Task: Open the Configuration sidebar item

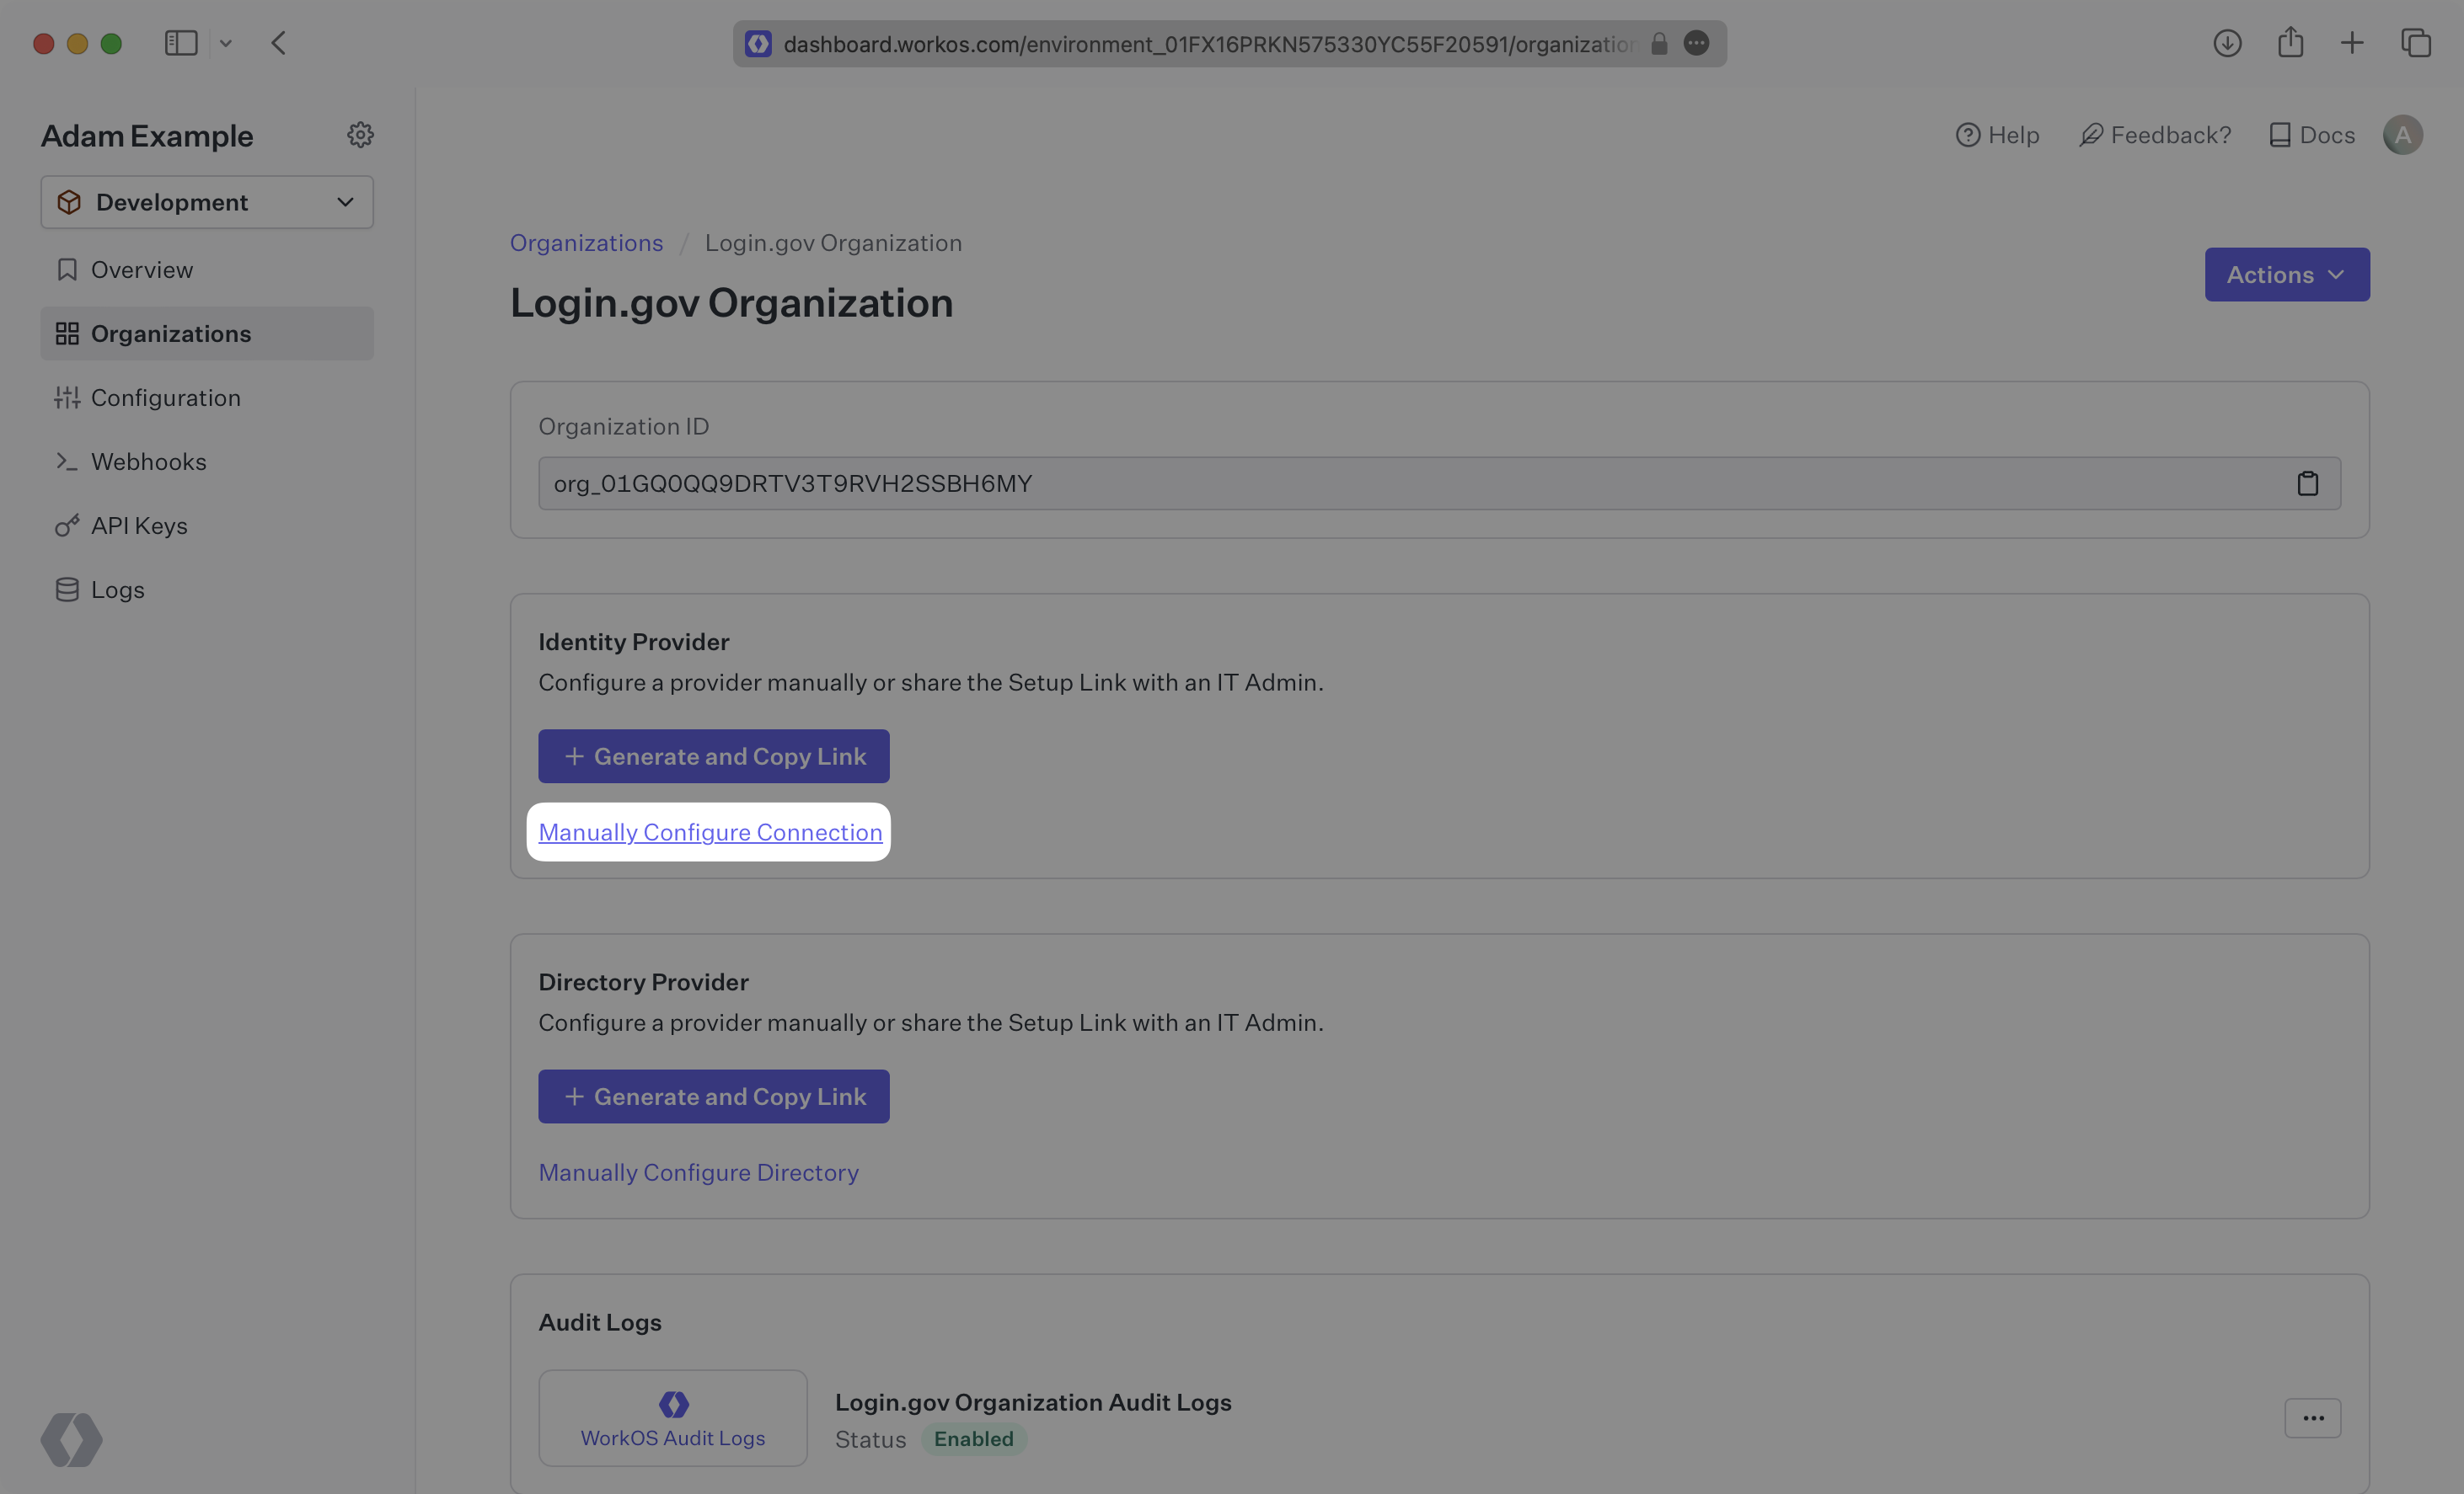Action: 165,398
